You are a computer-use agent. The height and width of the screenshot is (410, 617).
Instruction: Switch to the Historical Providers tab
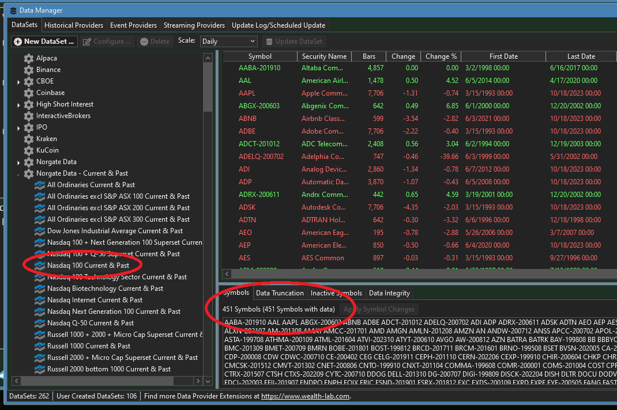point(74,25)
